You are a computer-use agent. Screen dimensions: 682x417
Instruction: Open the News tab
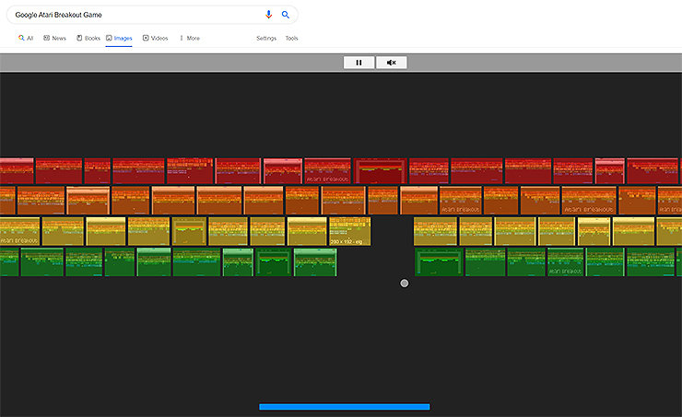(54, 39)
